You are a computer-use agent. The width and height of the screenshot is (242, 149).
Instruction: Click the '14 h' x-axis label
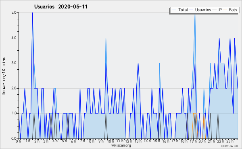(x=147, y=141)
